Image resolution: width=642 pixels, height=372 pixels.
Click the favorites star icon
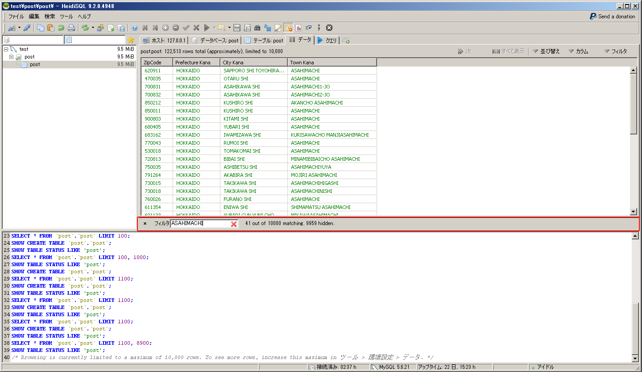131,40
